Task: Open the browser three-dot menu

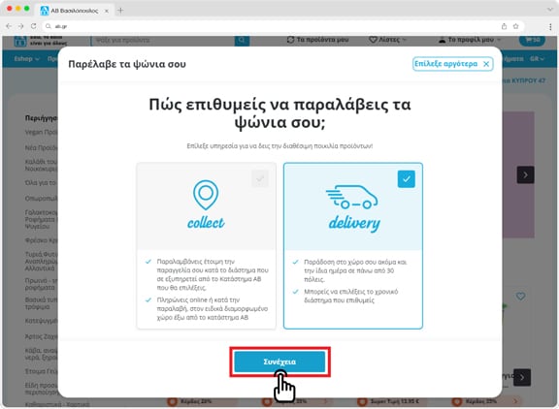Action: [x=550, y=26]
